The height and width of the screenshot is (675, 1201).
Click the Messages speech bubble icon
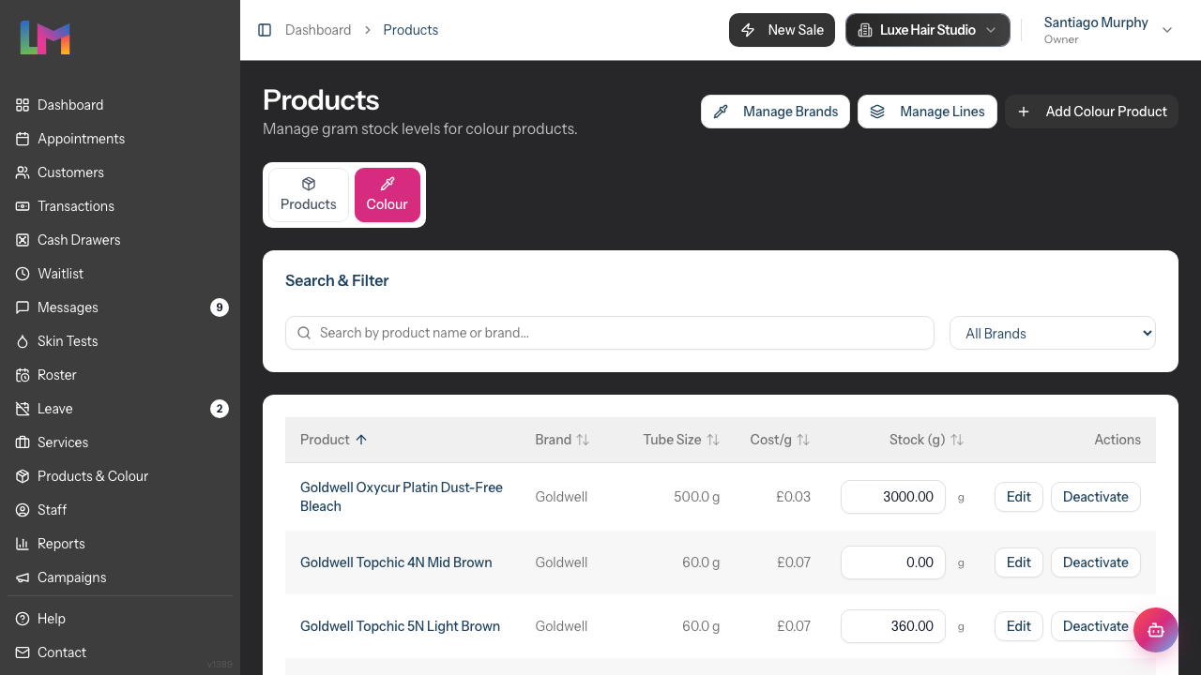point(23,307)
